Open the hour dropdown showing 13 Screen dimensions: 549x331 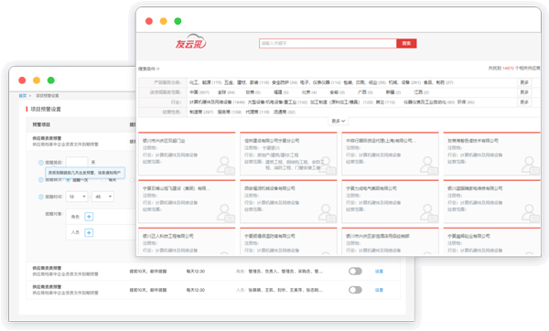(x=77, y=197)
